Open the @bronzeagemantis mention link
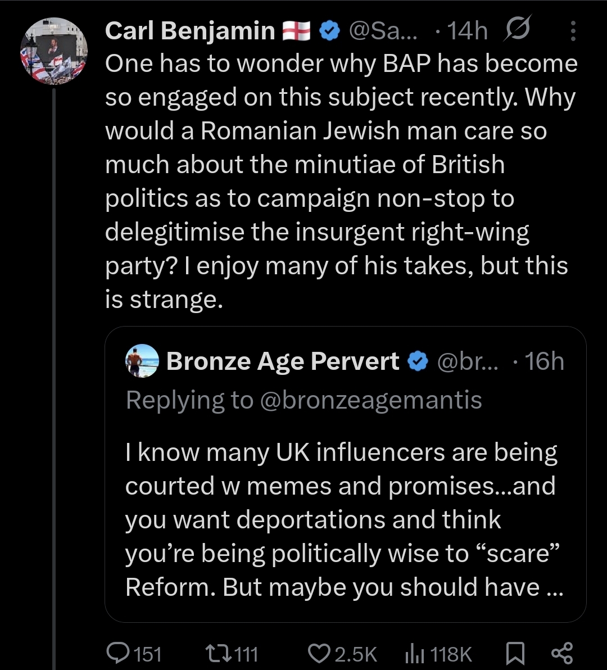607x670 pixels. point(370,400)
